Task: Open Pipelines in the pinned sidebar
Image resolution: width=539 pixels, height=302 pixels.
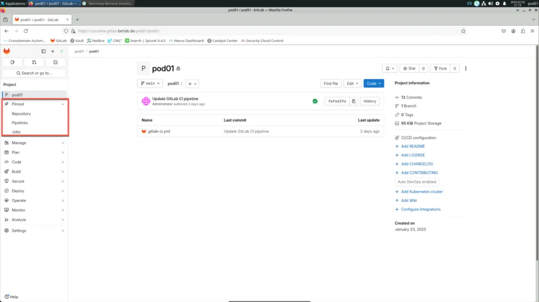Action: tap(20, 123)
